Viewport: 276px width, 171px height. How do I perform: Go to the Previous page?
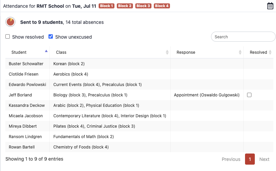point(231,159)
